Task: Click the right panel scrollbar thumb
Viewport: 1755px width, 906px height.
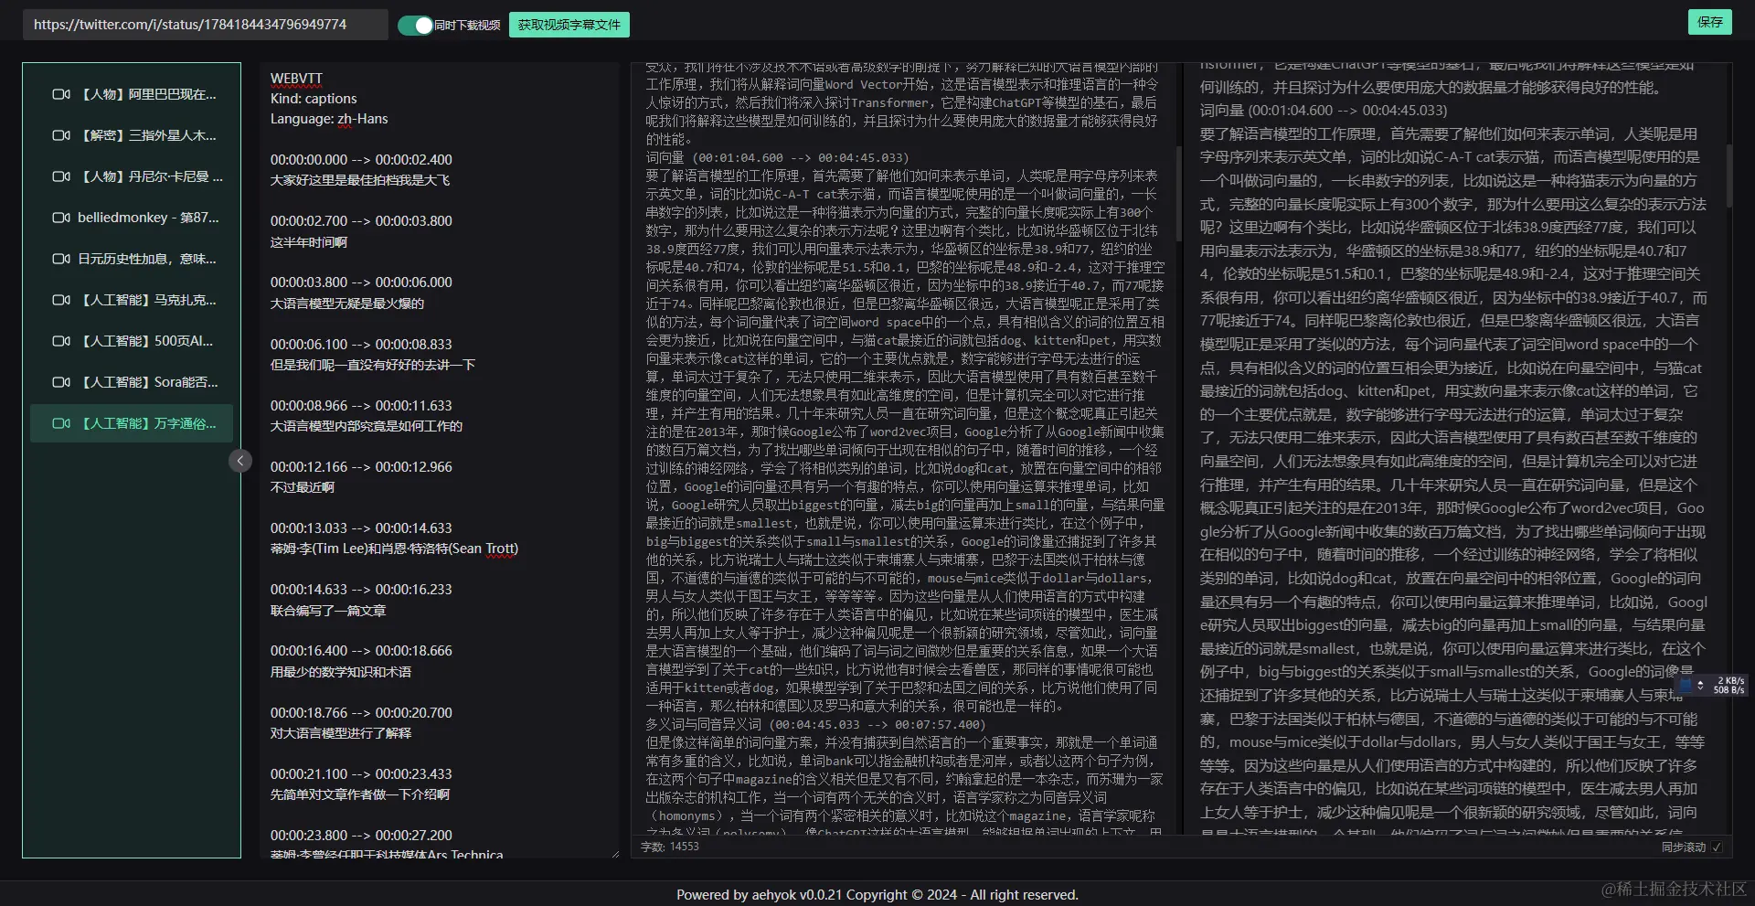Action: [x=1728, y=176]
